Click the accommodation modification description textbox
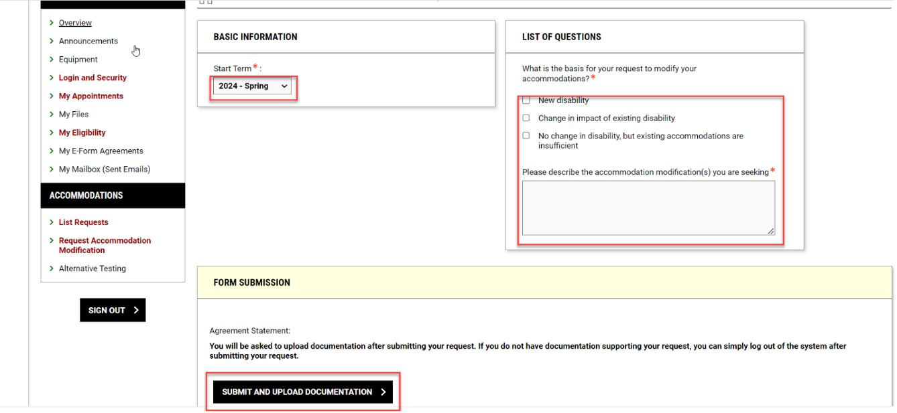The width and height of the screenshot is (897, 413). pos(648,208)
